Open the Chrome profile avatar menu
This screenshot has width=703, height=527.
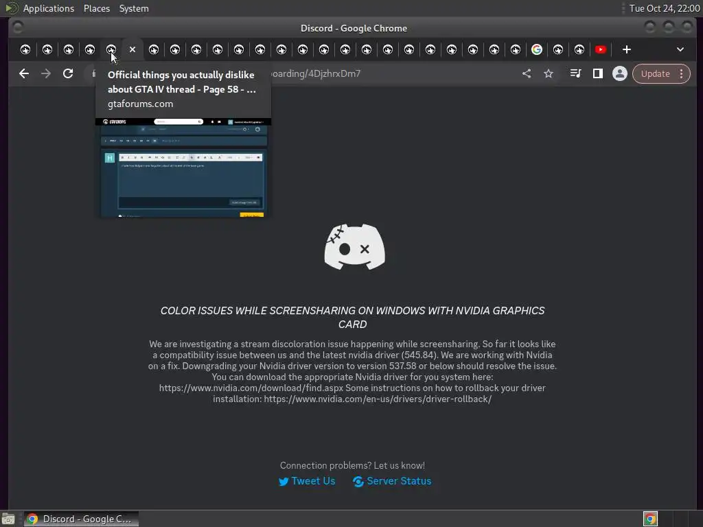pos(620,73)
